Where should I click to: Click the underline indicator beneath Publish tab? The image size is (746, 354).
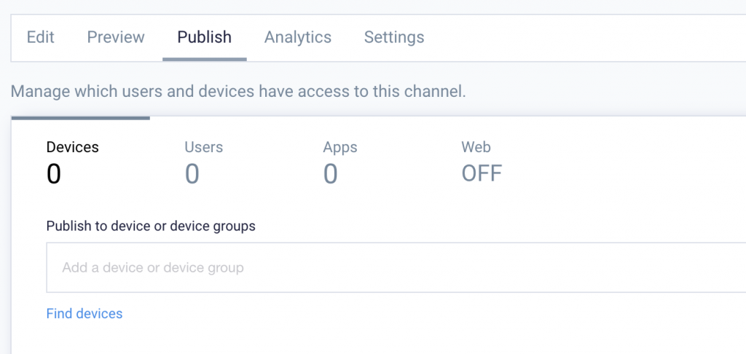(205, 60)
